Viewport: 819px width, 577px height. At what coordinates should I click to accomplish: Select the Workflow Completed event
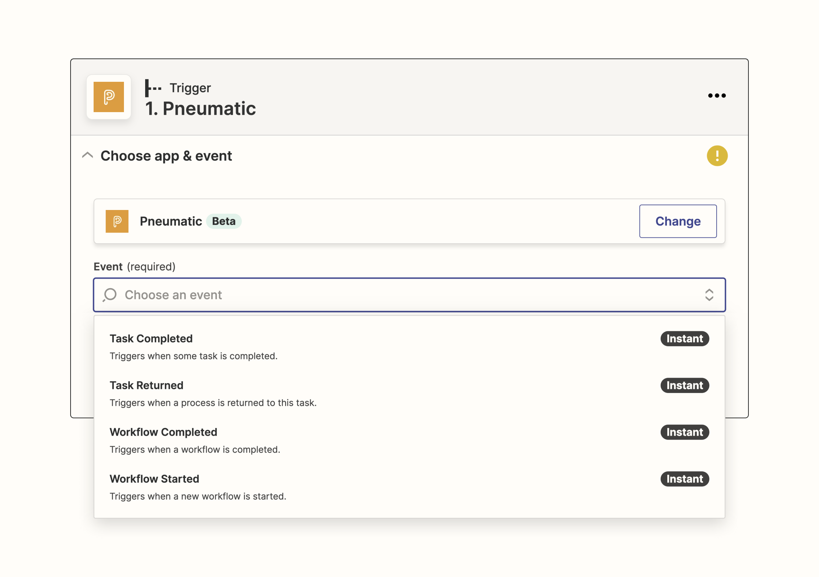[409, 440]
